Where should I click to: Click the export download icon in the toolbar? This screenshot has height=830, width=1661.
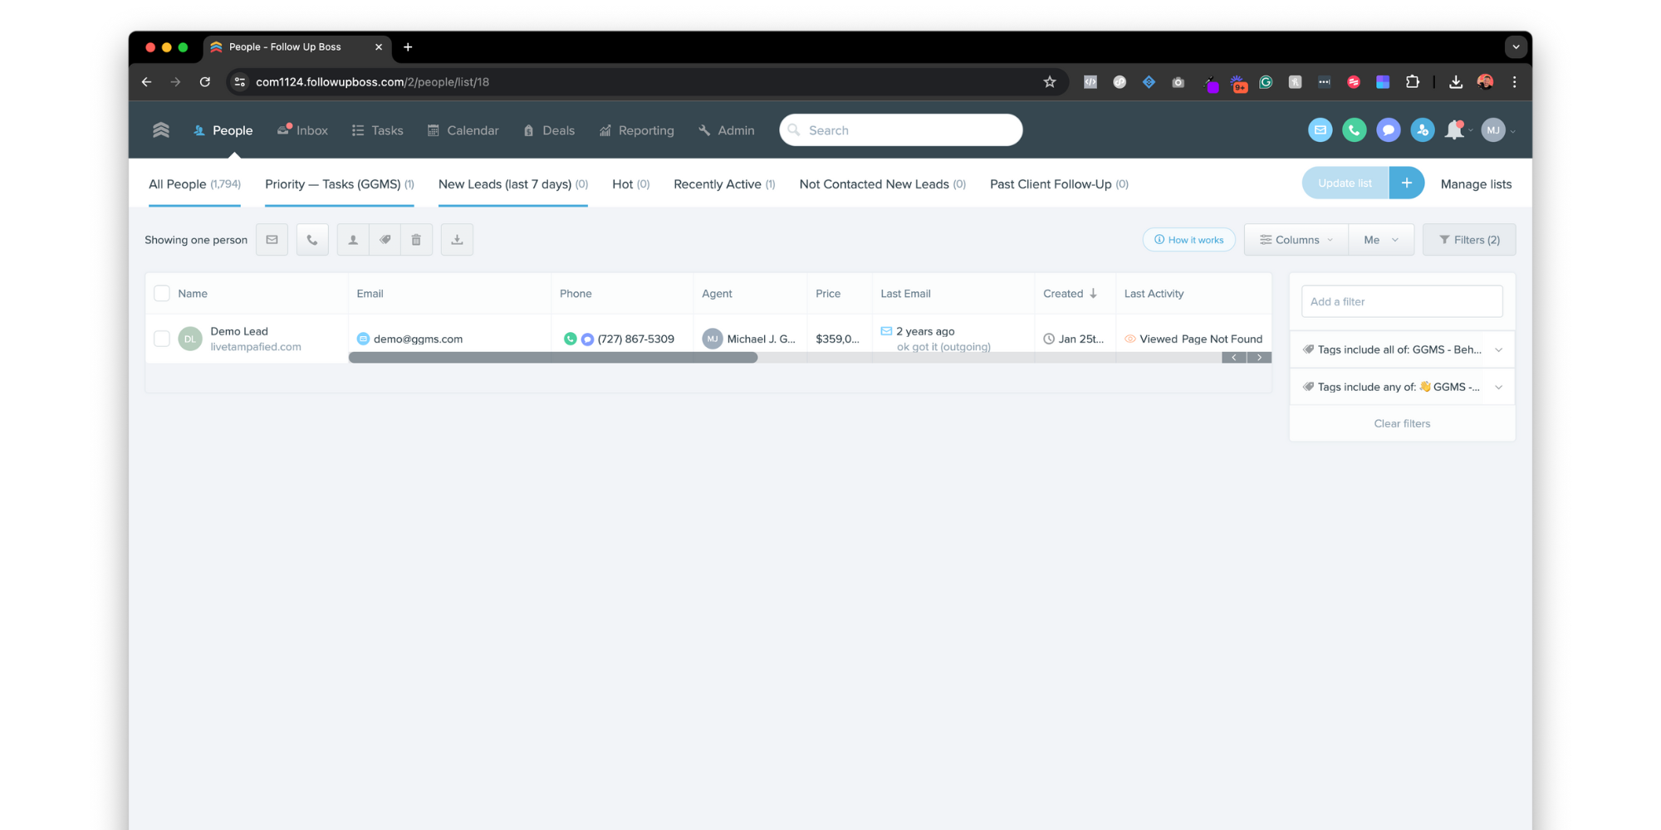click(x=457, y=240)
